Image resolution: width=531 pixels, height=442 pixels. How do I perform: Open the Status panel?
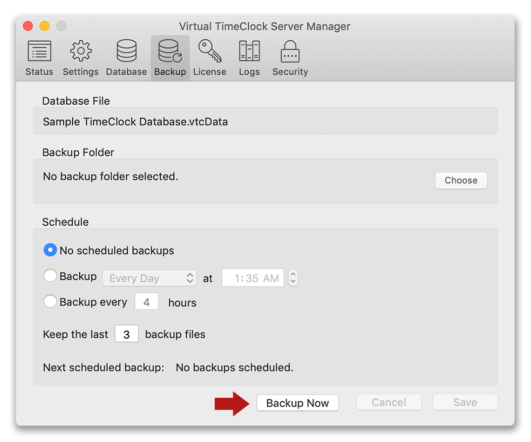[39, 57]
